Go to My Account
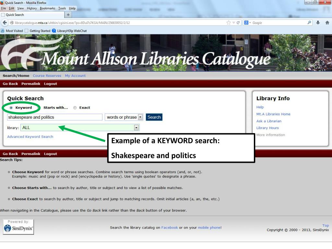Viewport: 332px width, 249px height. tap(75, 76)
